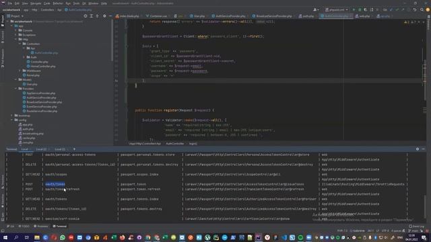Open WhatsApp from the taskbar

coord(63,237)
